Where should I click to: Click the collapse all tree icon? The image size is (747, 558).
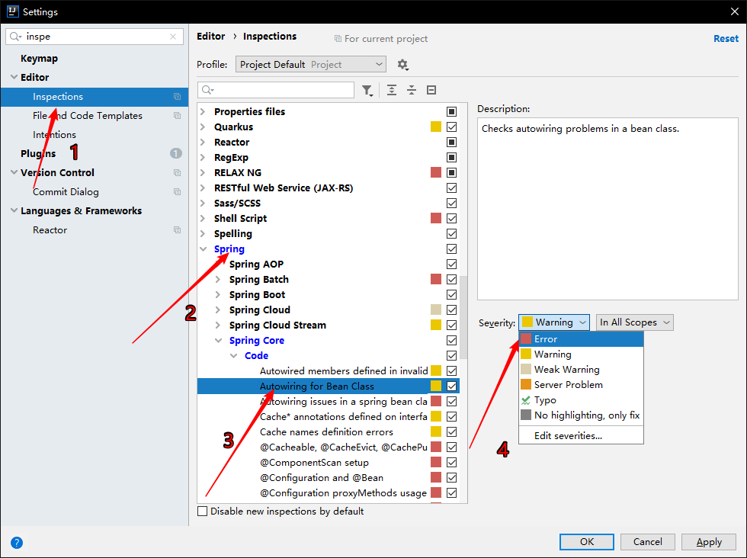coord(412,90)
